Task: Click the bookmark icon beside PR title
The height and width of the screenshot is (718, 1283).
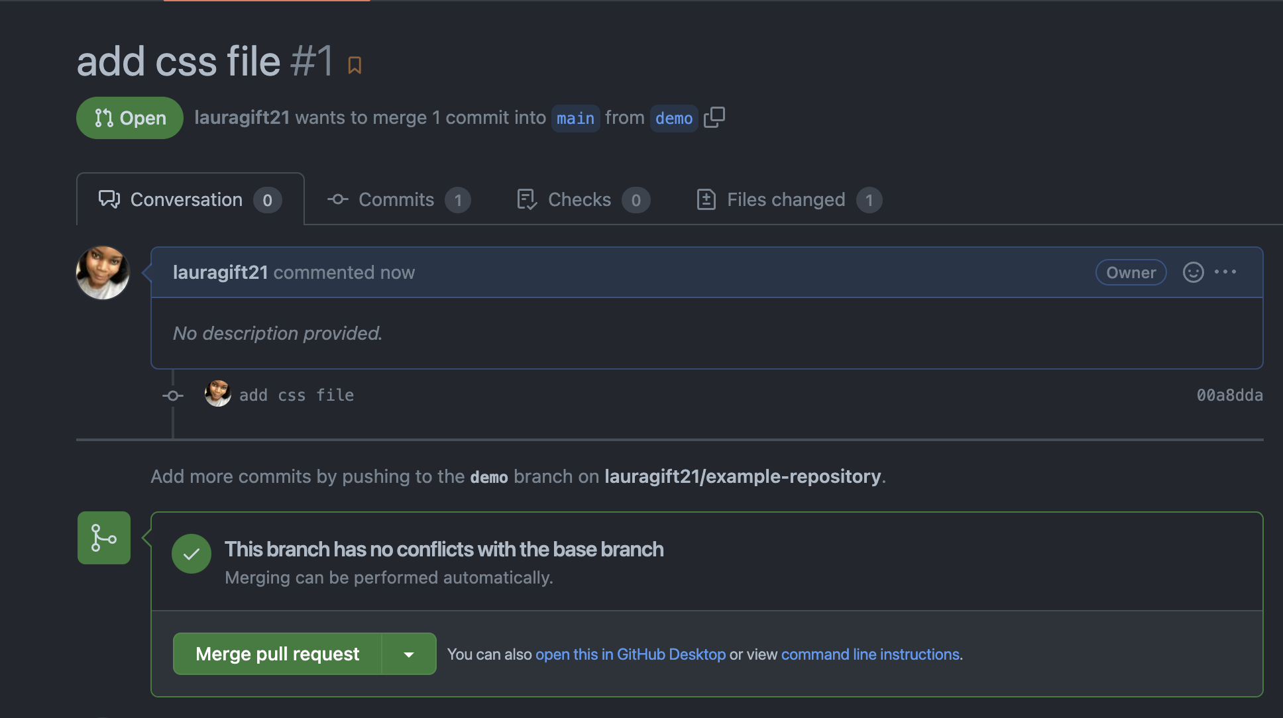Action: click(x=355, y=65)
